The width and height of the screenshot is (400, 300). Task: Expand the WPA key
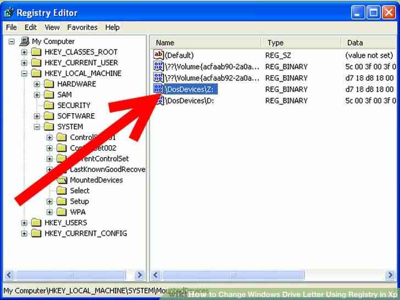pos(50,212)
